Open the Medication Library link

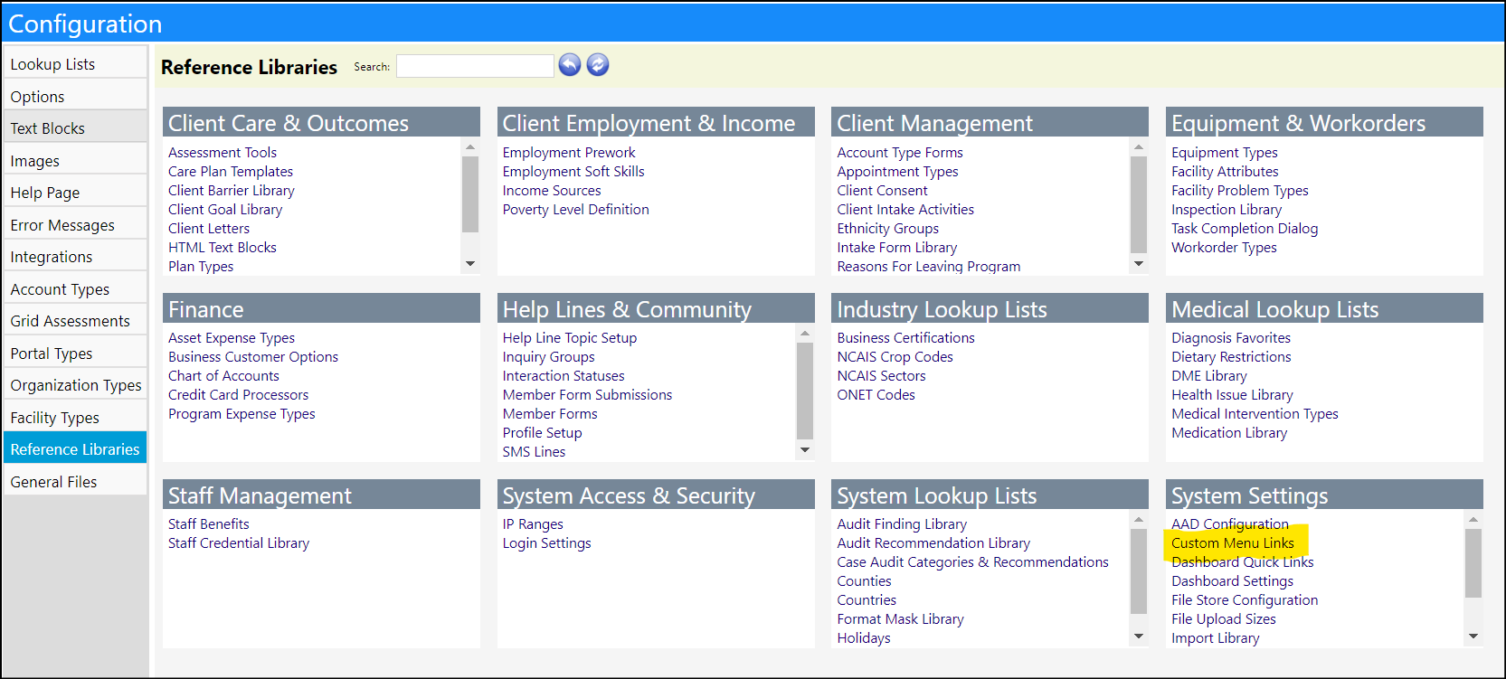[x=1229, y=433]
